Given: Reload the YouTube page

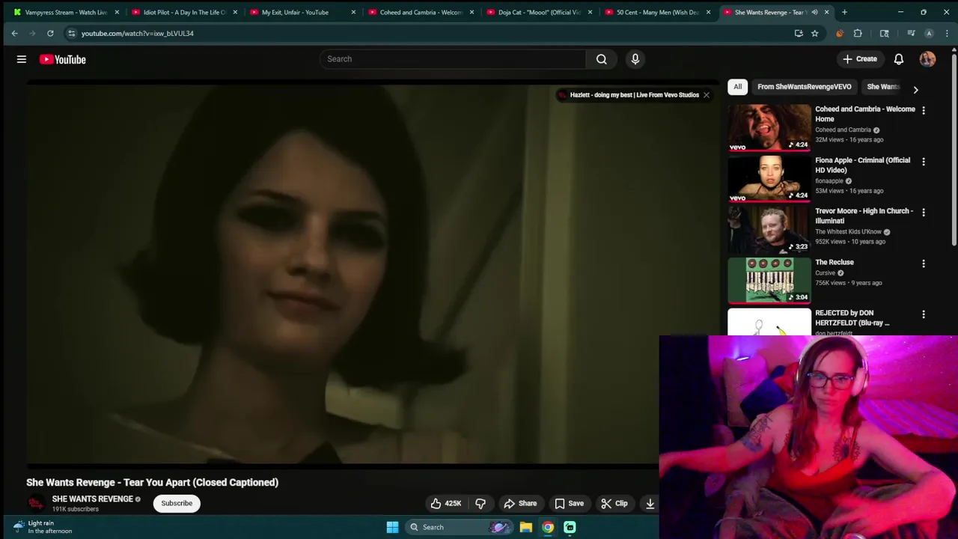Looking at the screenshot, I should tap(50, 33).
